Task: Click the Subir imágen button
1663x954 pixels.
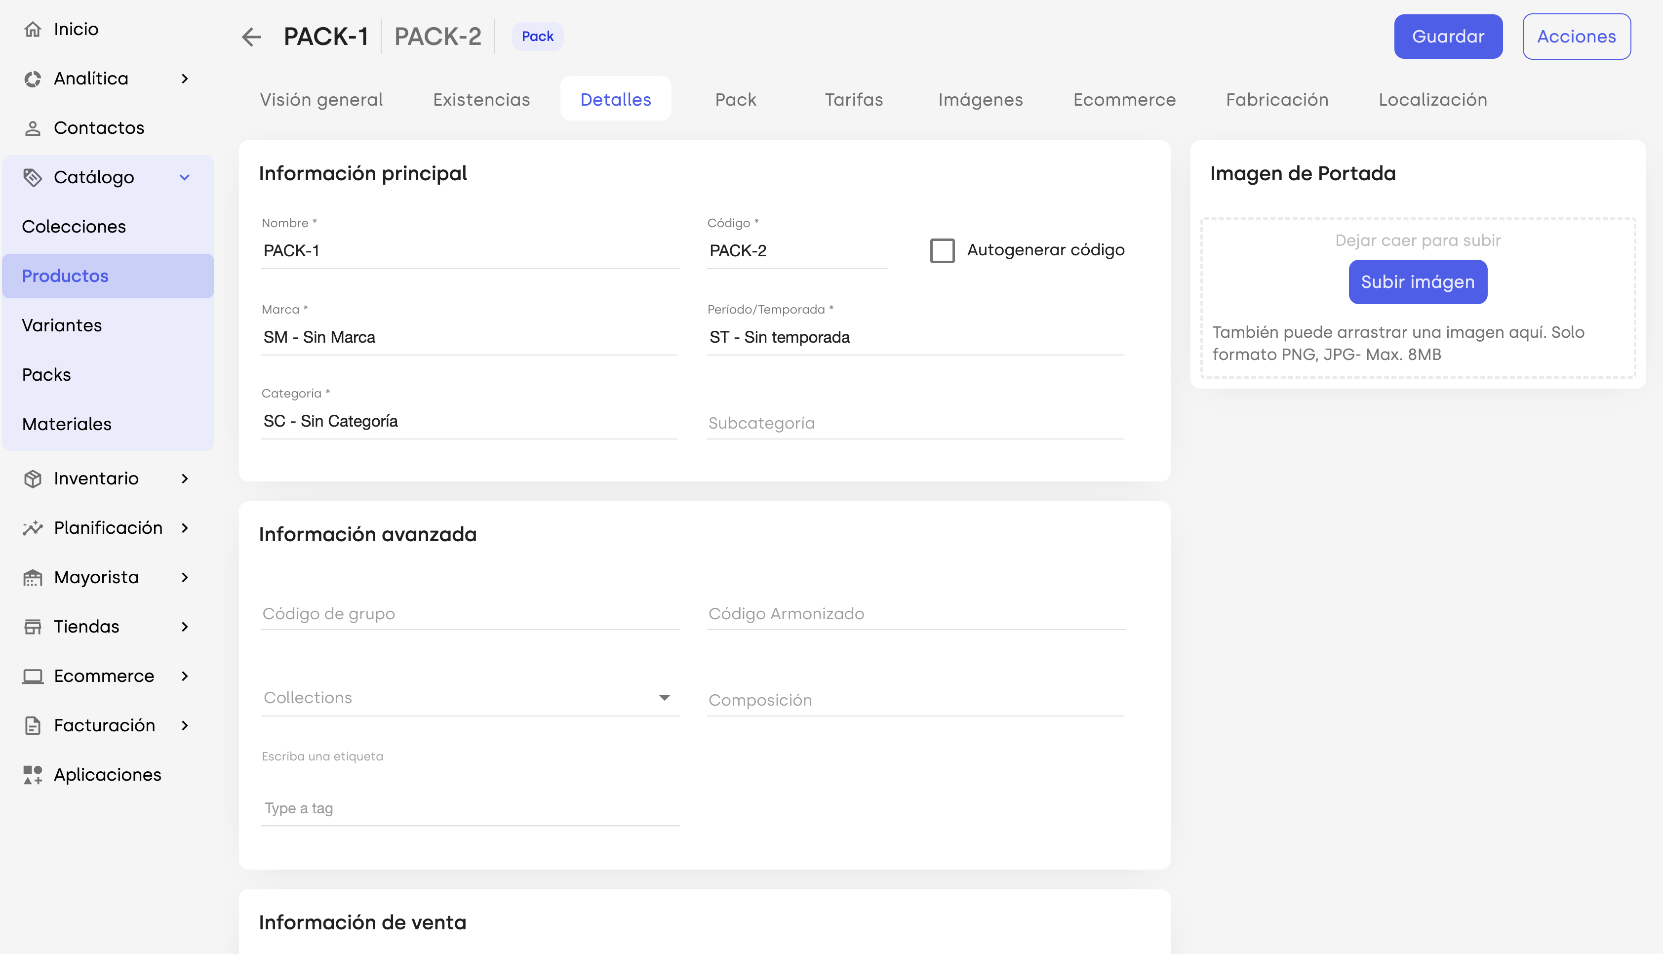Action: click(x=1418, y=282)
